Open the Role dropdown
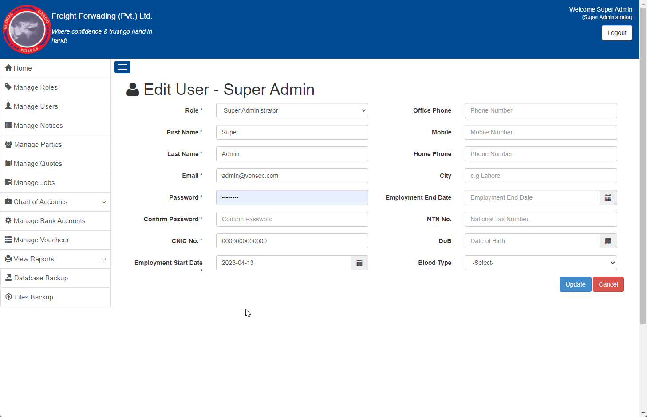The image size is (647, 417). tap(292, 110)
